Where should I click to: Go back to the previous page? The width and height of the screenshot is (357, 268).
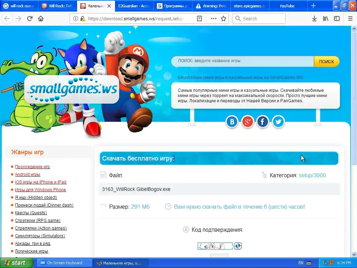click(7, 18)
